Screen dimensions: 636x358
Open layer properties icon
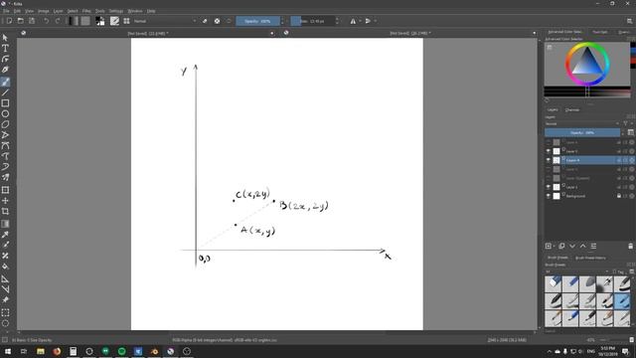tap(593, 246)
